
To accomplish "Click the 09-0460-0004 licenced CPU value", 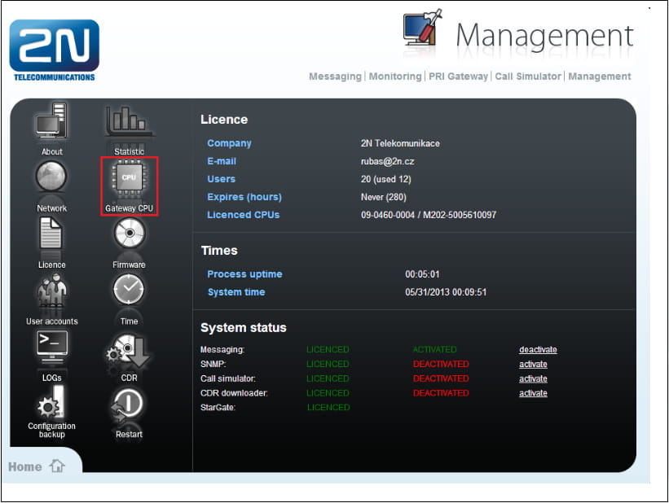I will pyautogui.click(x=429, y=215).
